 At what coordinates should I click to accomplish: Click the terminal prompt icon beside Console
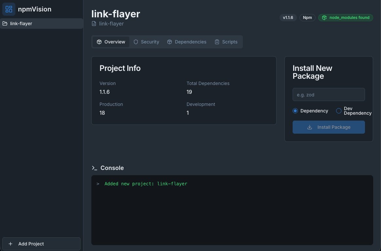click(x=95, y=168)
